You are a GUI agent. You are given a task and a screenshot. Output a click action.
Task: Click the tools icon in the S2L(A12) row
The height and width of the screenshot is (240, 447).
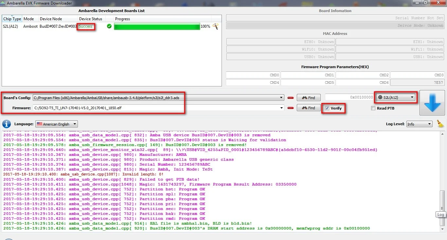tap(215, 26)
